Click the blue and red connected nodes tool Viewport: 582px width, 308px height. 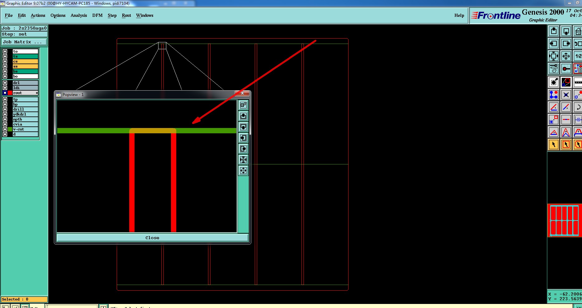pos(554,95)
